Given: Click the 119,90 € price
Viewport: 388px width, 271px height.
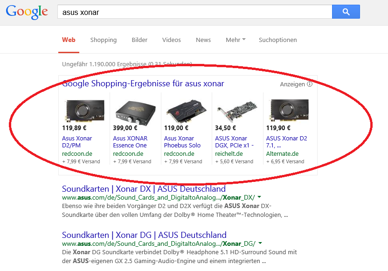Looking at the screenshot, I should [x=278, y=128].
